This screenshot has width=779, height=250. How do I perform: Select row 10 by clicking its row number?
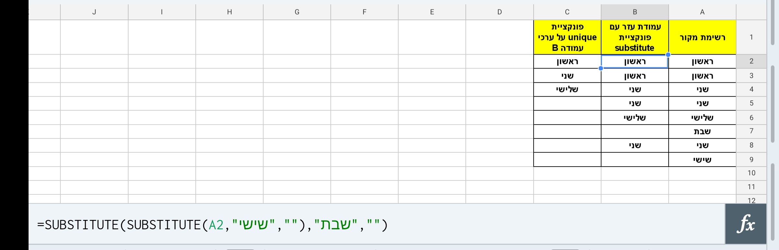click(751, 173)
